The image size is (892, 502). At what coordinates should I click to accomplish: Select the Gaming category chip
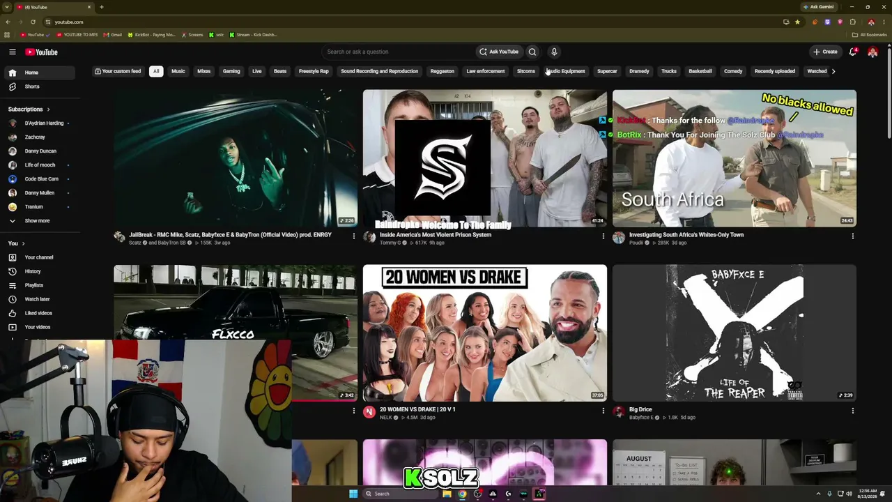click(x=231, y=71)
